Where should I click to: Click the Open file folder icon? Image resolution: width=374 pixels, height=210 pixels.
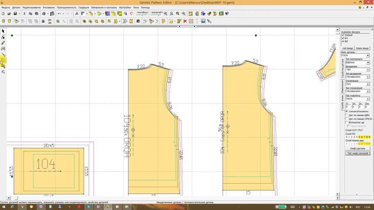click(x=9, y=14)
